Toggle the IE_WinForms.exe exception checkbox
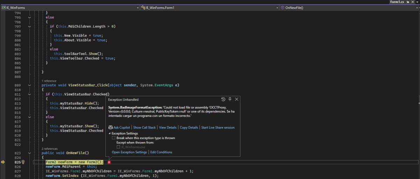Screen dimensions: 420x179 coord(118,147)
